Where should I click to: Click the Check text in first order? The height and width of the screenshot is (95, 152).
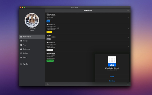[x=48, y=19]
